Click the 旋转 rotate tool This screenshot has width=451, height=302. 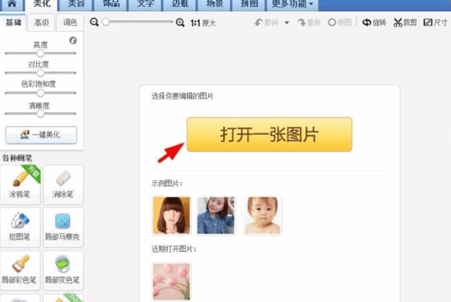374,23
